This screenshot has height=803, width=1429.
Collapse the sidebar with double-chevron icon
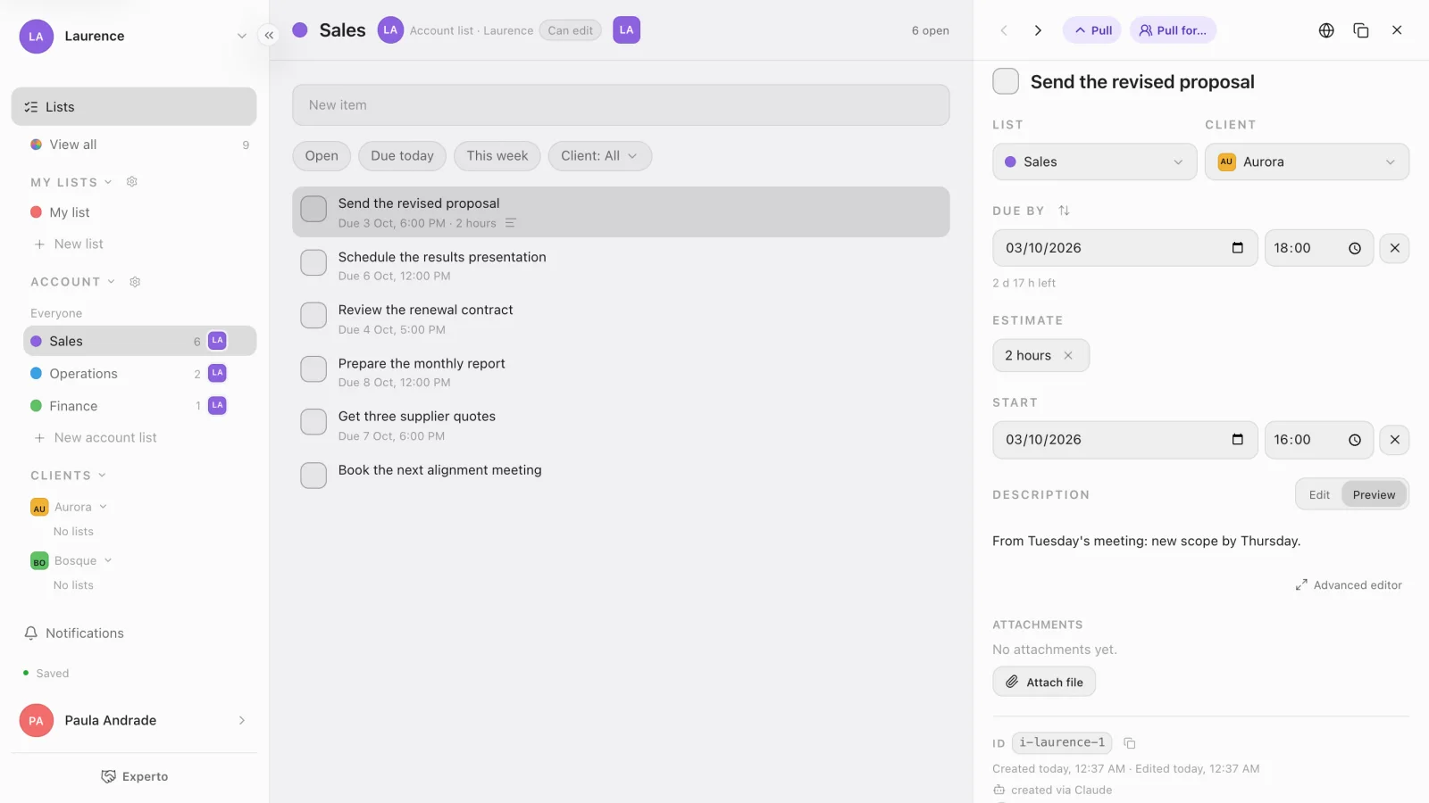click(269, 36)
